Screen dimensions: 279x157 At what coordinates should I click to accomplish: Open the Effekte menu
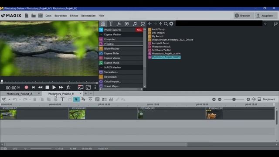[74, 16]
